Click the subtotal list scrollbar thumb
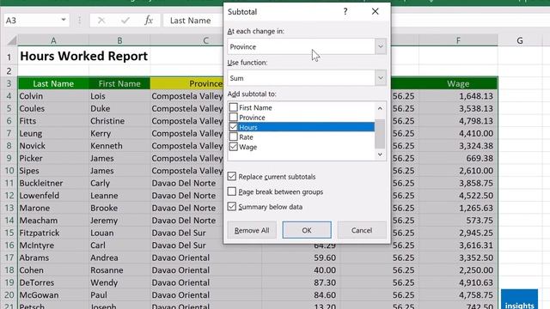 [380, 134]
